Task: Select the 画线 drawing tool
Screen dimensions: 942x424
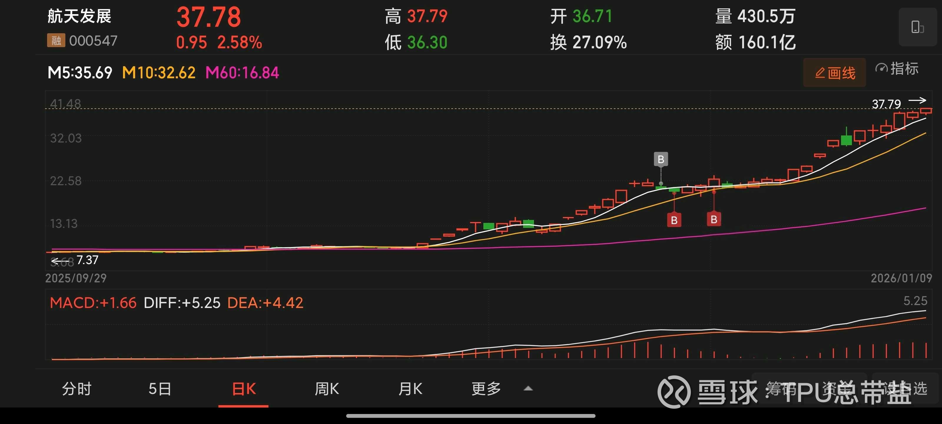Action: [x=834, y=72]
